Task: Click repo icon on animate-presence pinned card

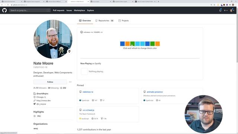Action: (x=145, y=92)
